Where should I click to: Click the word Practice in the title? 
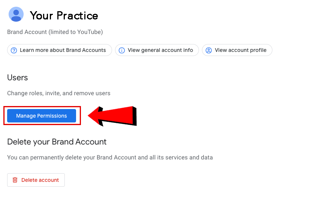pos(77,16)
